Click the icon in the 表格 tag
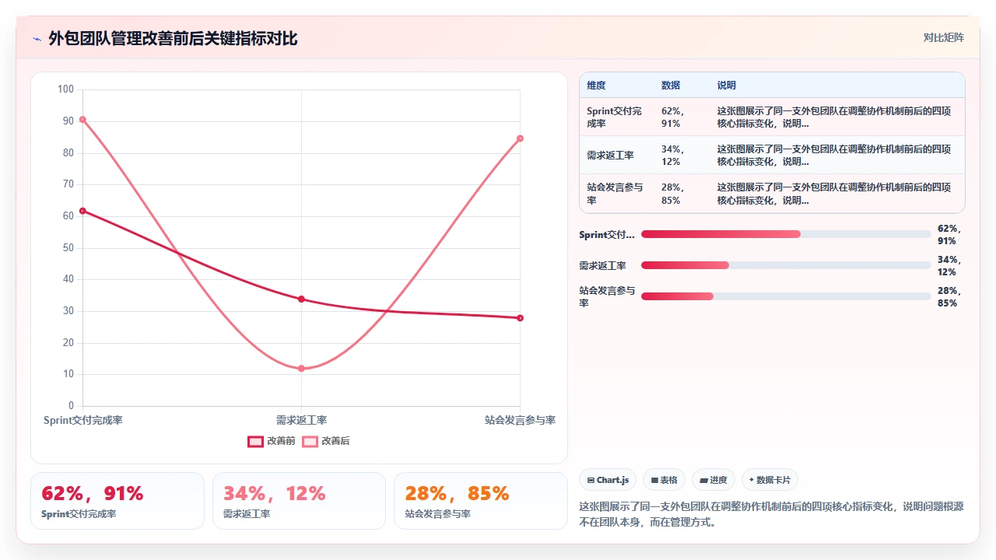This screenshot has height=560, width=996. [x=654, y=480]
